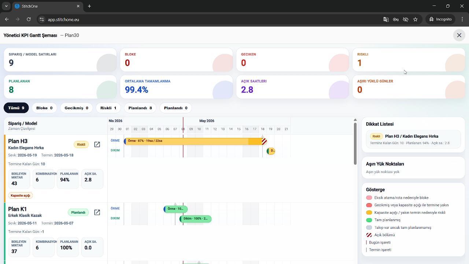
Task: Close the Yönetici KPI Gantt panel
Action: [x=459, y=35]
